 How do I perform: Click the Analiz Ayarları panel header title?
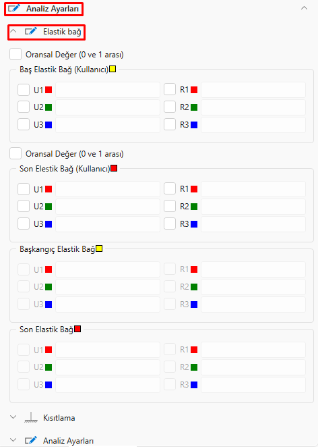(x=53, y=9)
